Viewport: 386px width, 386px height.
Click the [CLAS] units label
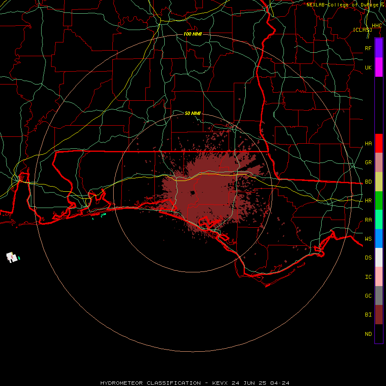pyautogui.click(x=362, y=30)
